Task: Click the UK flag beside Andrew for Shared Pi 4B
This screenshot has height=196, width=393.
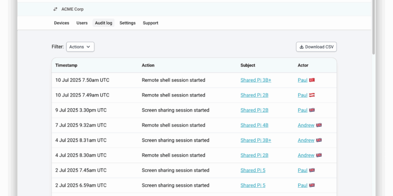Action: pyautogui.click(x=319, y=125)
